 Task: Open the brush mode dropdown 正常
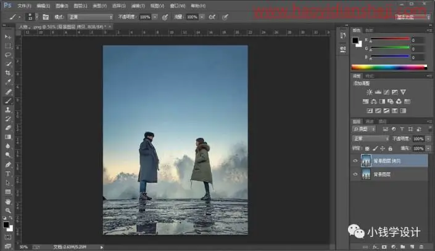click(x=91, y=17)
